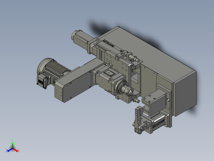The height and width of the screenshot is (161, 214).
Task: Click the linear actuator label plate
Action: (109, 43)
